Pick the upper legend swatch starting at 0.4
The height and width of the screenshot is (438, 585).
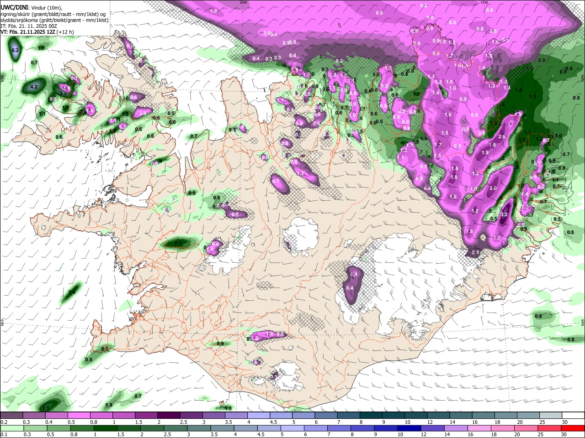(57, 416)
